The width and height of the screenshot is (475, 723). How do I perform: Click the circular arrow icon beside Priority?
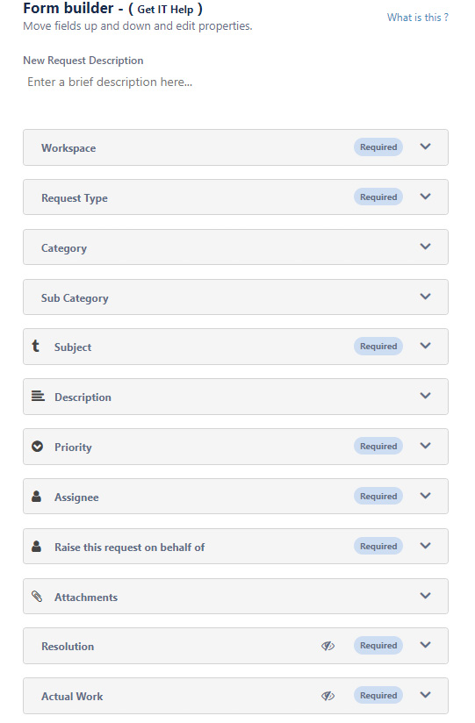pyautogui.click(x=38, y=446)
